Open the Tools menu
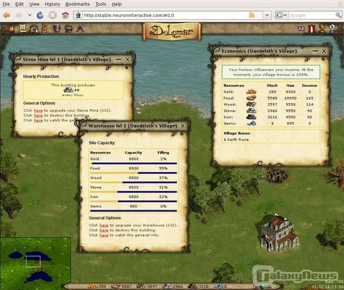344x290 pixels. coord(100,4)
